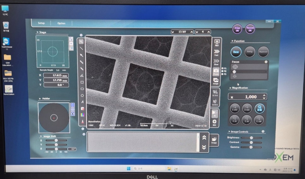This screenshot has height=179, width=305.
Task: Select the arrow annotation tool
Action: 82,55
